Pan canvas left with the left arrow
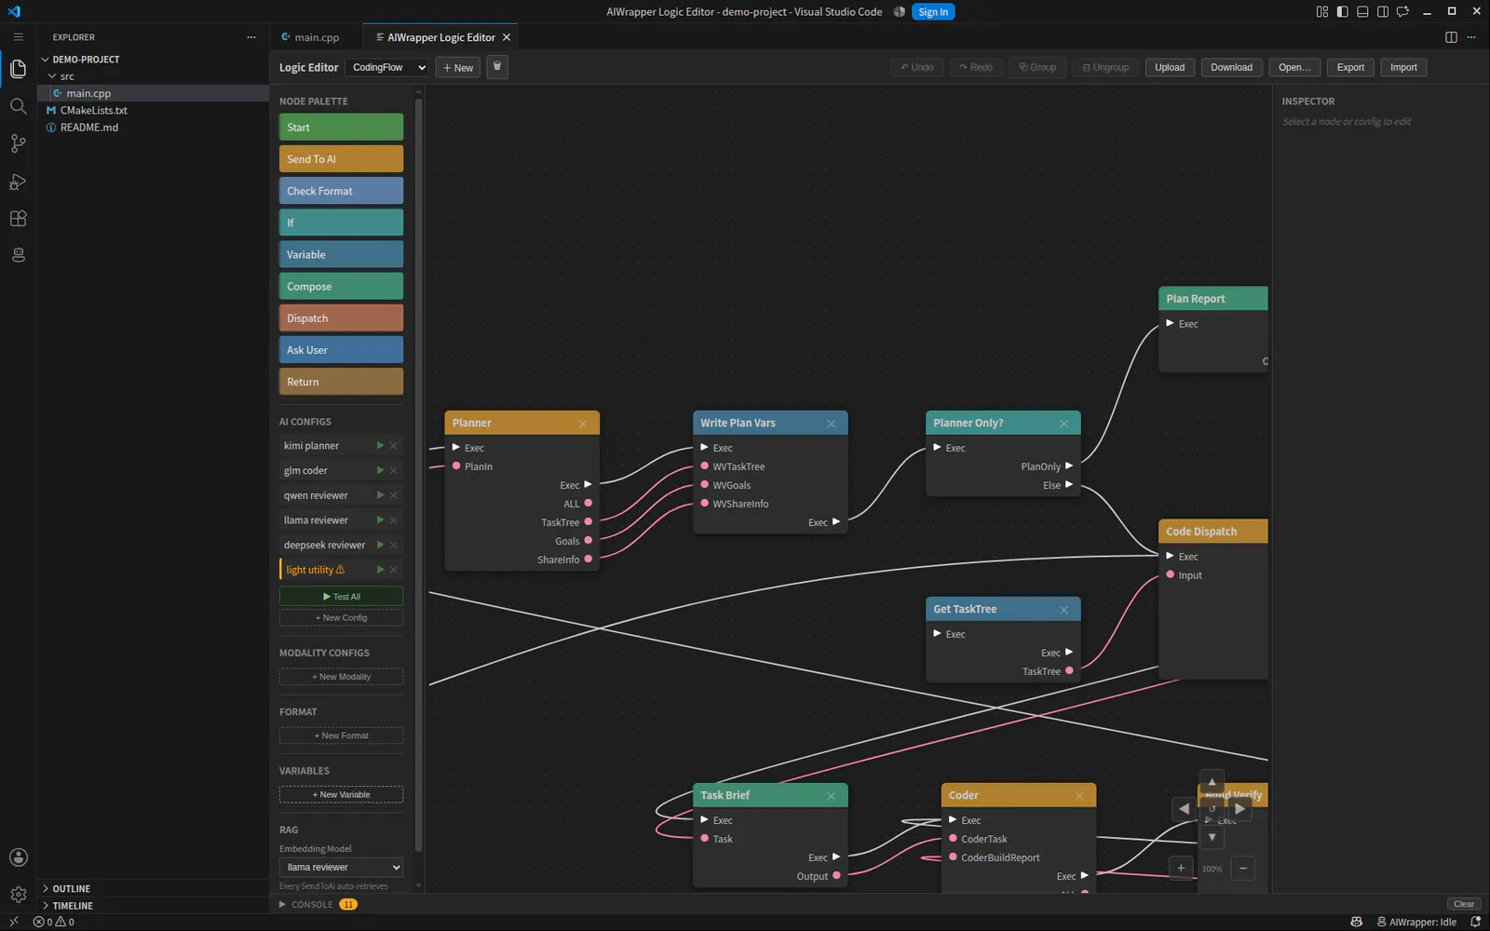Image resolution: width=1490 pixels, height=931 pixels. click(1184, 809)
